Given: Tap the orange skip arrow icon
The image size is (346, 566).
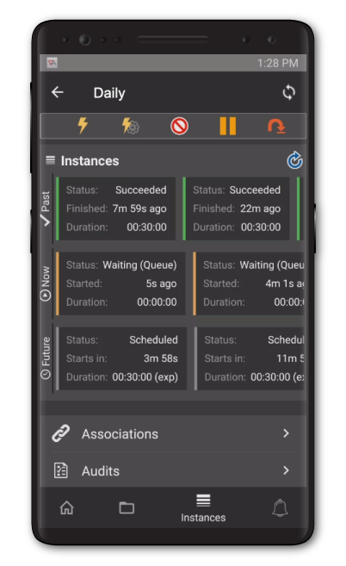Looking at the screenshot, I should (x=277, y=127).
